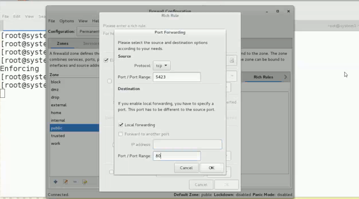
Task: Open the dimmed dropdown arrow in Rich Rule dialog
Action: tap(232, 76)
